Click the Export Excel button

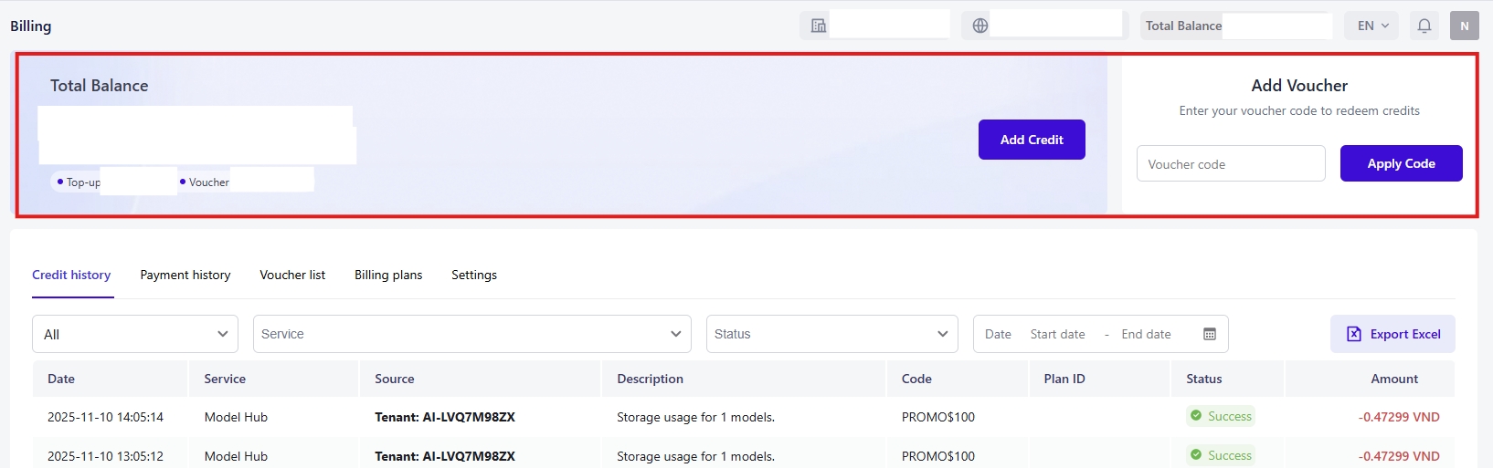coord(1392,334)
